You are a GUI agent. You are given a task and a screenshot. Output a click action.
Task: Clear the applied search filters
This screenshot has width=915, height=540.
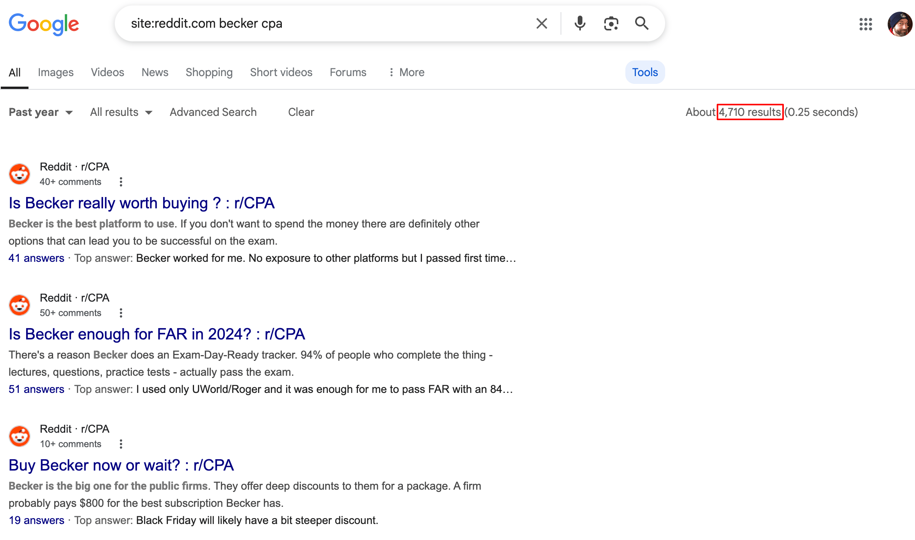[301, 112]
